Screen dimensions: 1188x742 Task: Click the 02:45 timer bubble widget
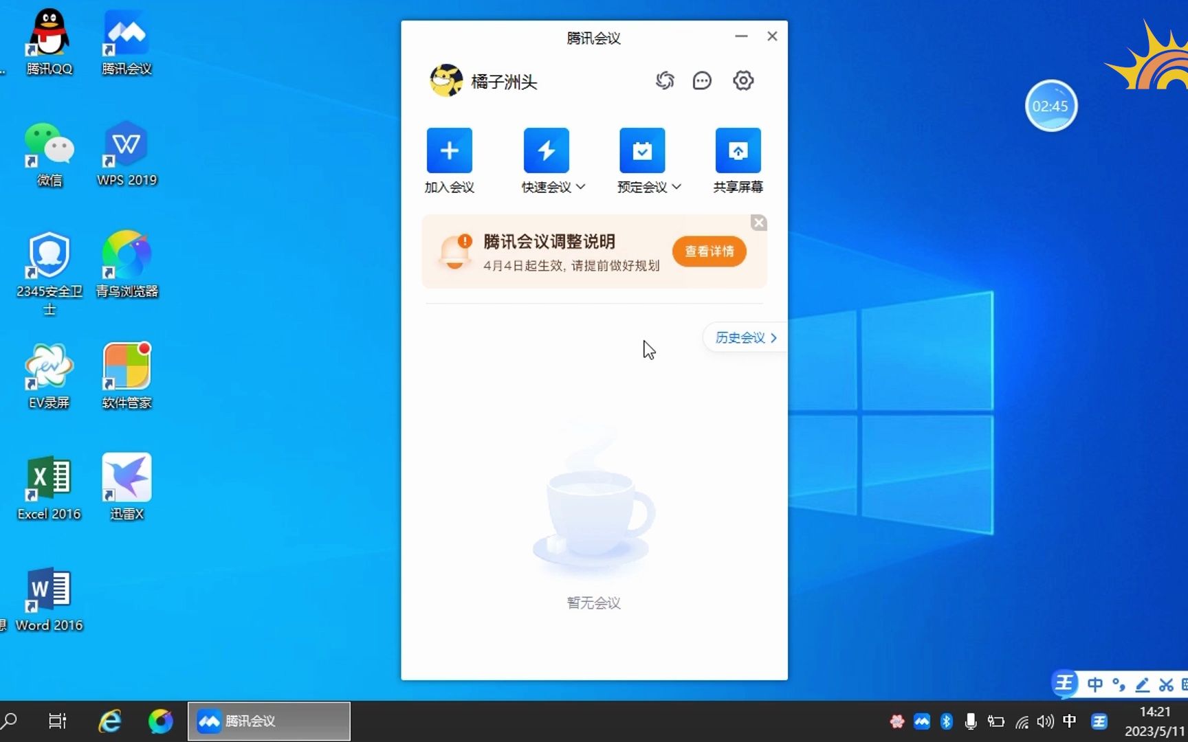[x=1050, y=106]
